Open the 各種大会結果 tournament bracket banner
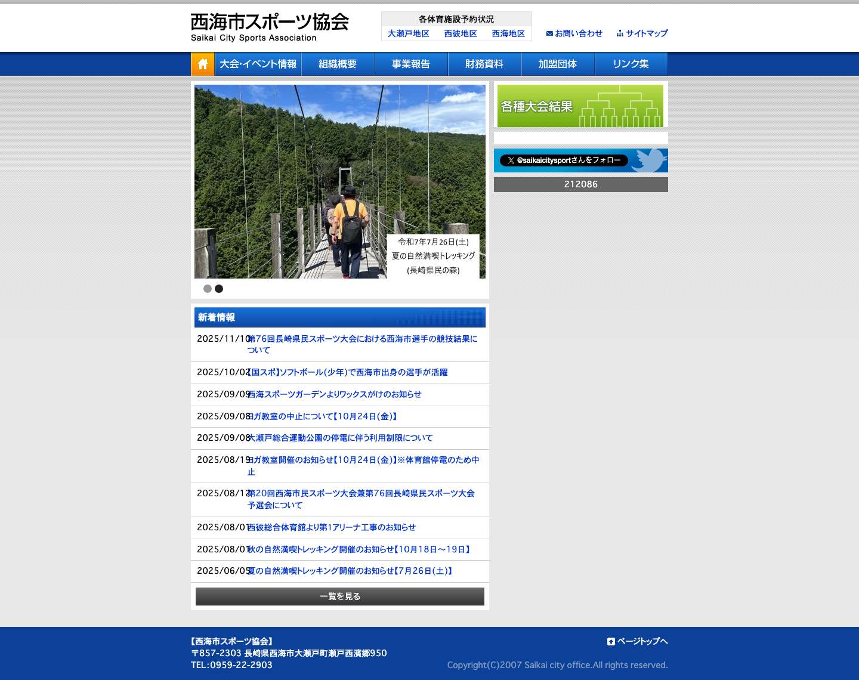Viewport: 859px width, 680px height. click(x=580, y=106)
